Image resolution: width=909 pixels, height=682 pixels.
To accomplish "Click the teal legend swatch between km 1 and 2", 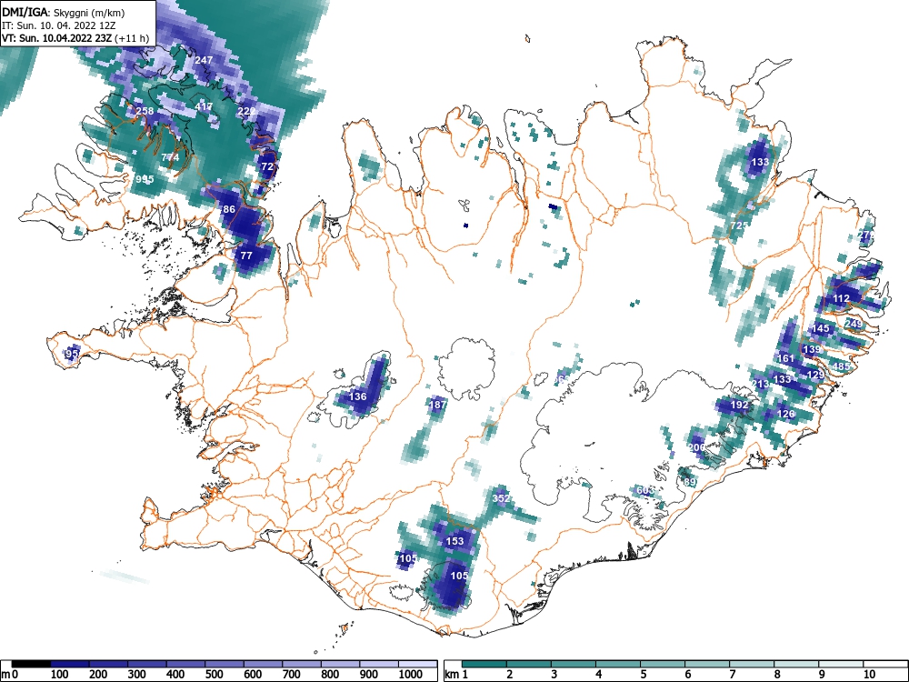I will click(x=484, y=664).
